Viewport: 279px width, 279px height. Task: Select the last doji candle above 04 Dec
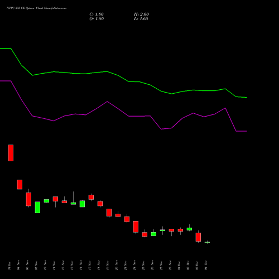tap(207, 242)
